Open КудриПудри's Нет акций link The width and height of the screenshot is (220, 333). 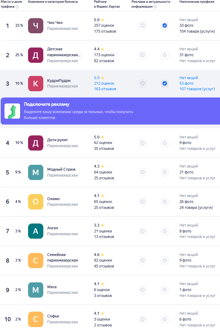(x=188, y=78)
